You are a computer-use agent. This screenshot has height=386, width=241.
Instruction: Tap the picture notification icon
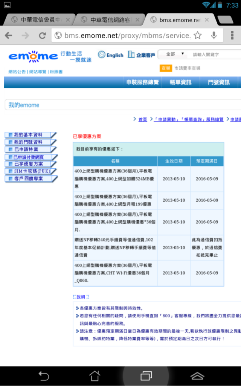[x=7, y=5]
